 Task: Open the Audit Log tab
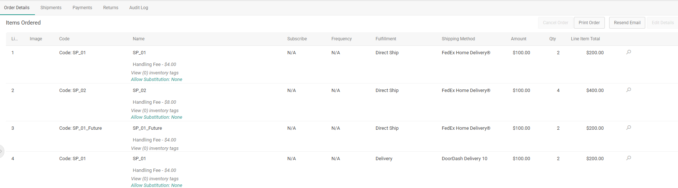pos(139,8)
